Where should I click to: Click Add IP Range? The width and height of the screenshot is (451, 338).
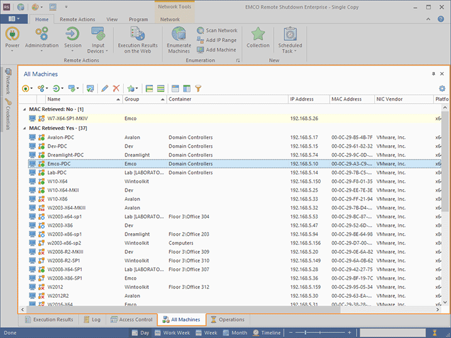(217, 40)
